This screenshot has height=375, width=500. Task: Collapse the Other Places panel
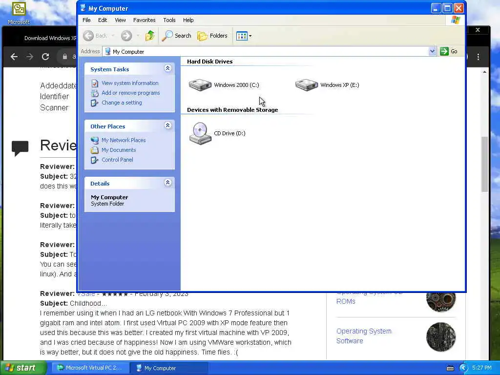coord(168,125)
